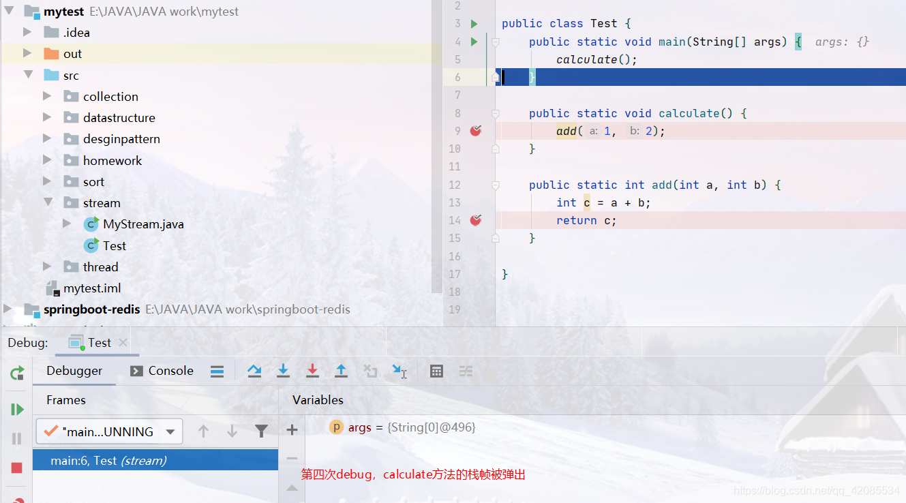Click the previous frame up arrow
The height and width of the screenshot is (503, 906).
pos(203,431)
